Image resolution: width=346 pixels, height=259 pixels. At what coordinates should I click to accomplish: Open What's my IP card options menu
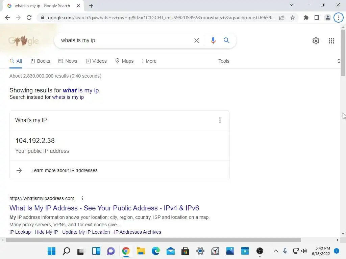[220, 120]
